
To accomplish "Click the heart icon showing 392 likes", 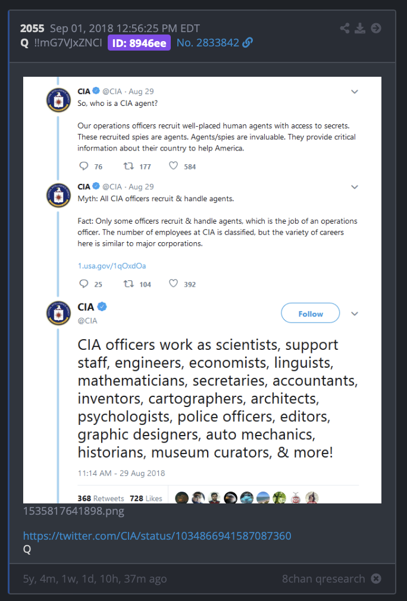I will [x=174, y=283].
